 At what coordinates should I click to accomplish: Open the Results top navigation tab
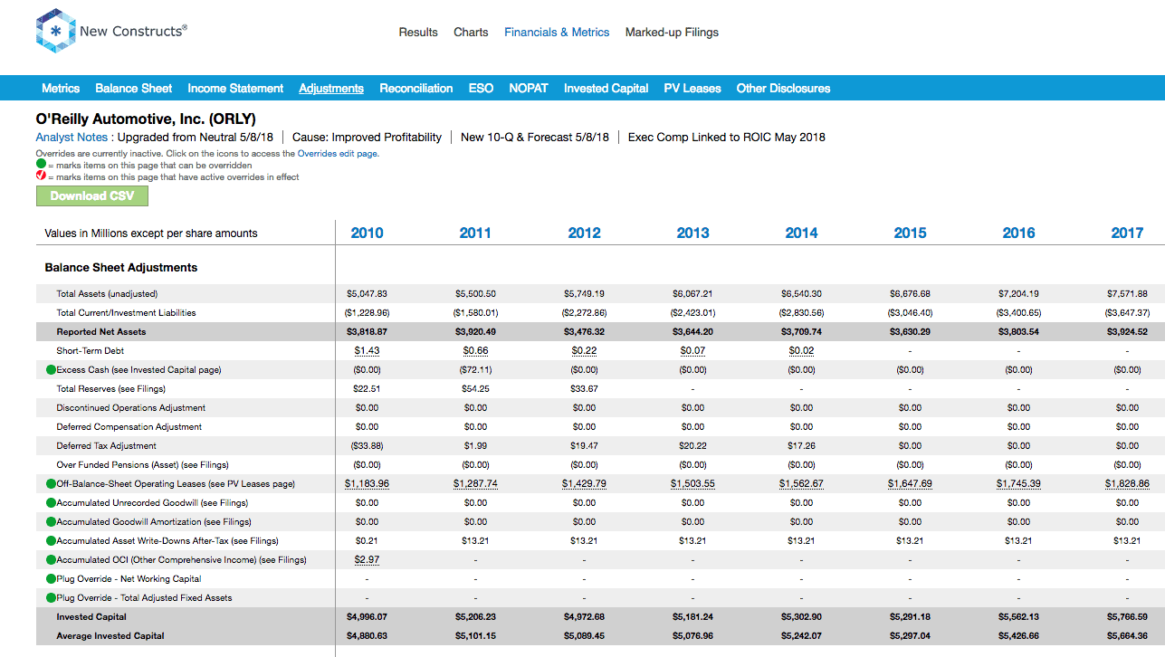pyautogui.click(x=418, y=32)
